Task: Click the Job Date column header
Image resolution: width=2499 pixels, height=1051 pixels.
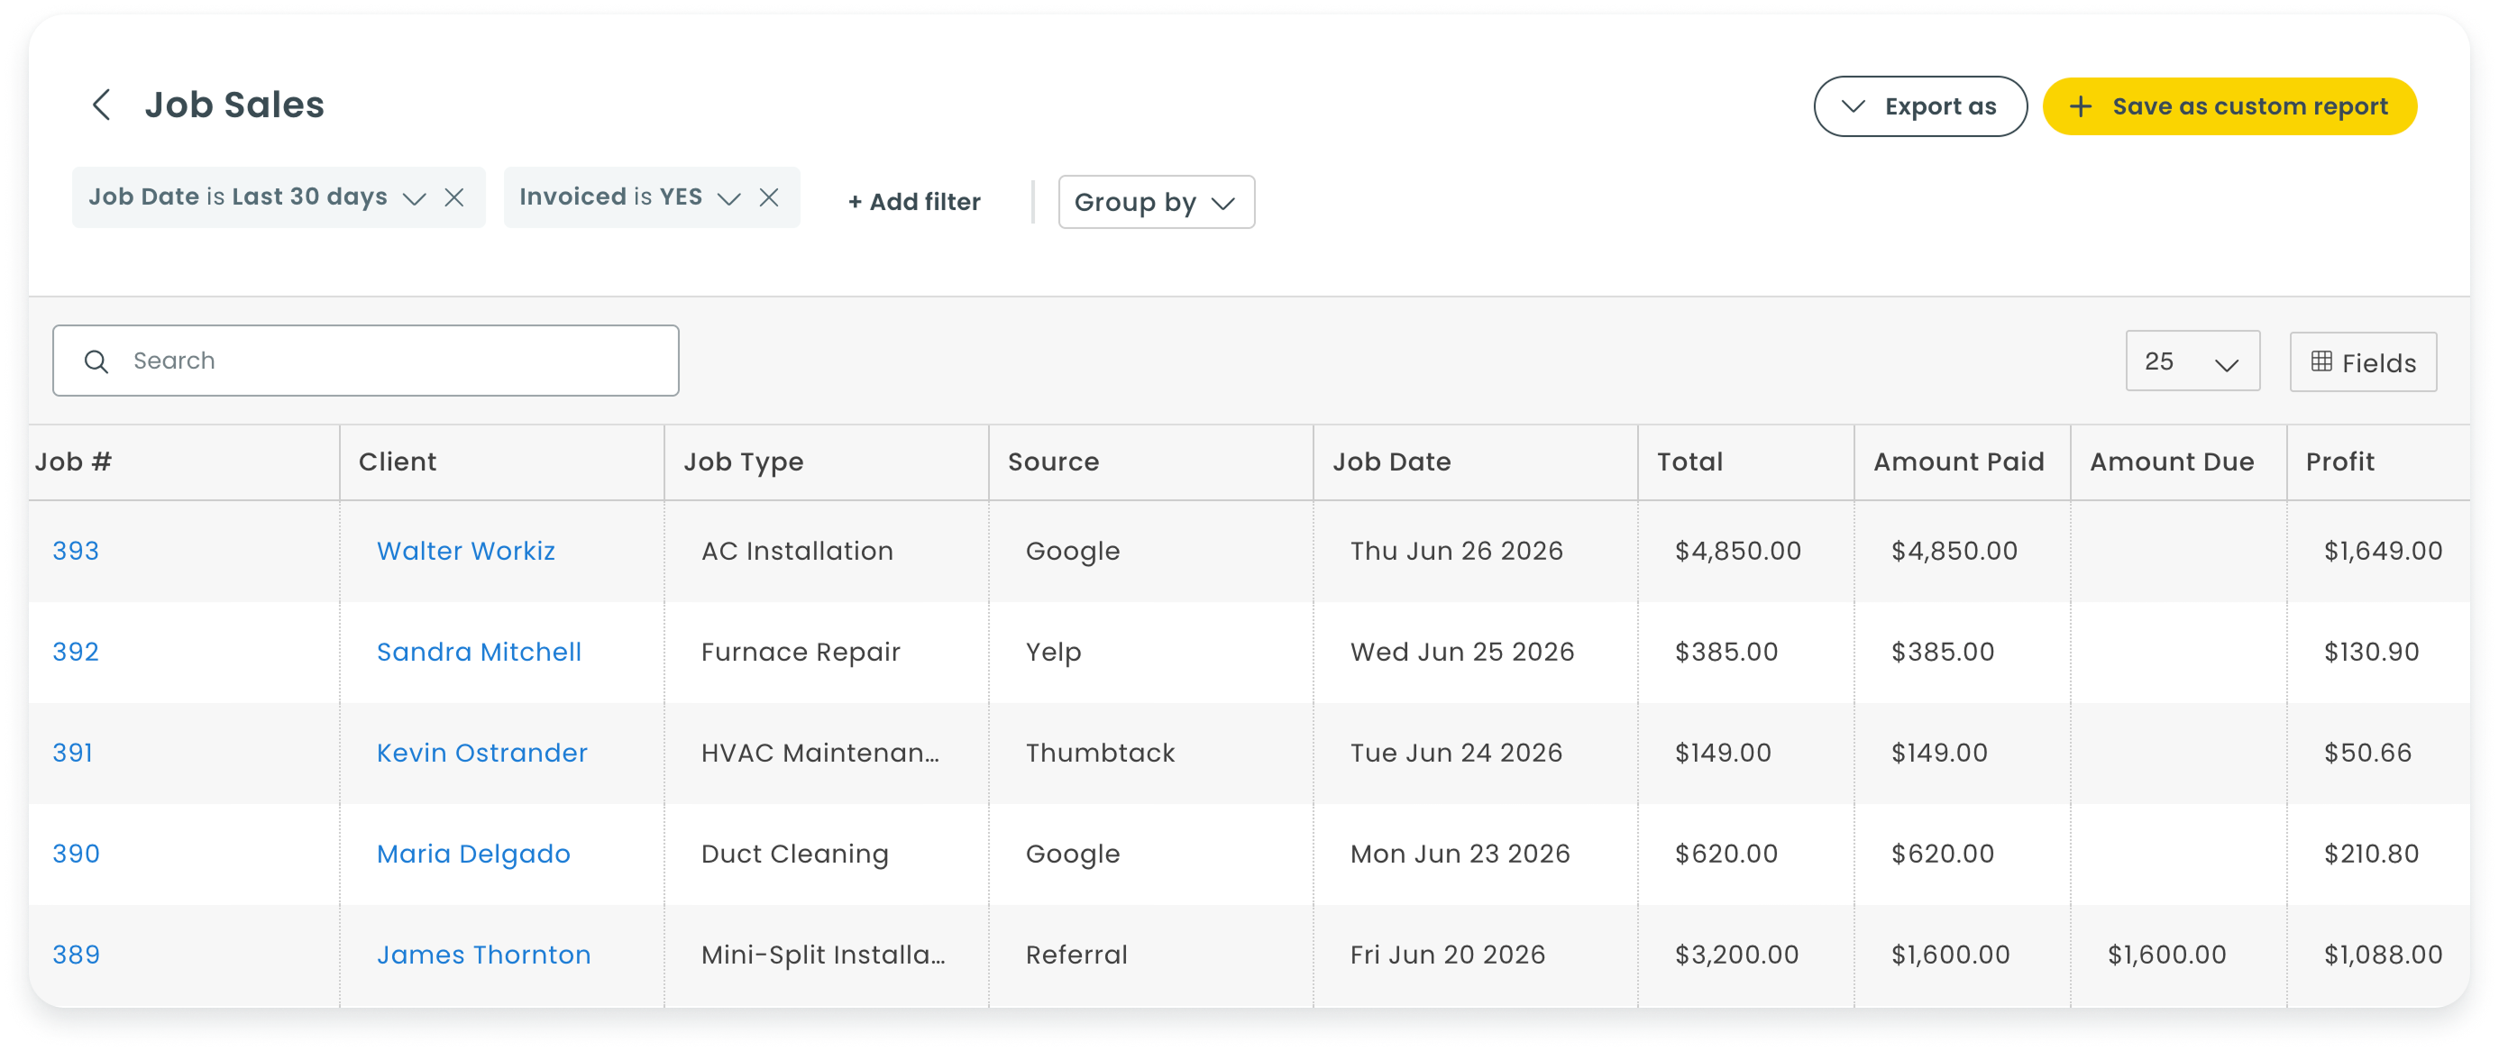Action: 1476,462
